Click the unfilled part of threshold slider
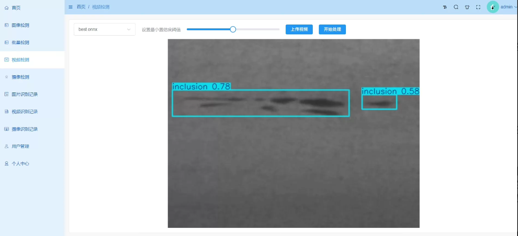The width and height of the screenshot is (518, 236). point(258,29)
